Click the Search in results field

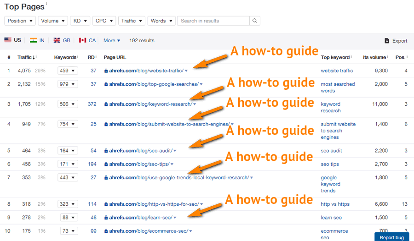coord(213,21)
